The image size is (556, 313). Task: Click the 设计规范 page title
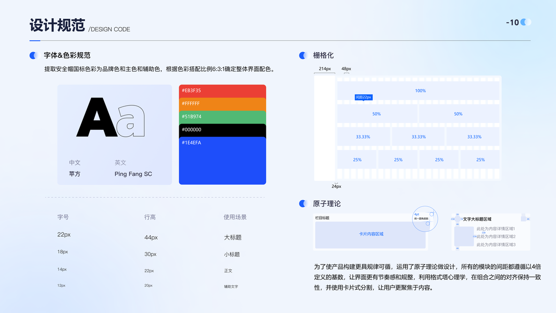coord(57,25)
